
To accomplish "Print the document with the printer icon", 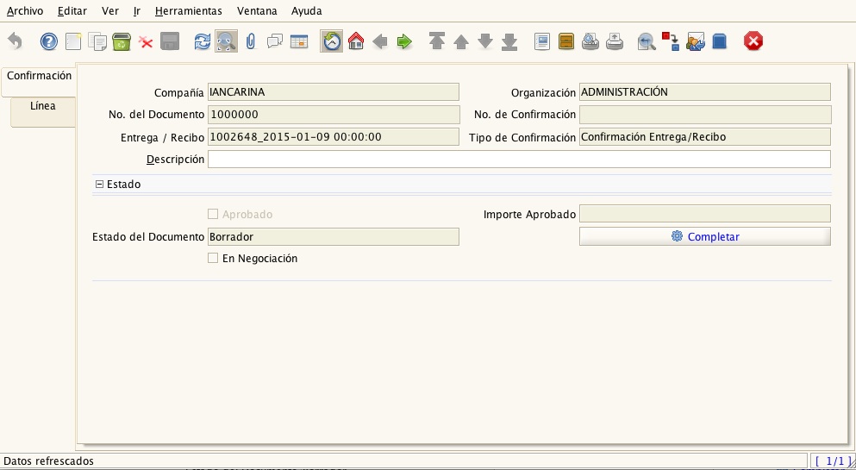I will tap(615, 41).
